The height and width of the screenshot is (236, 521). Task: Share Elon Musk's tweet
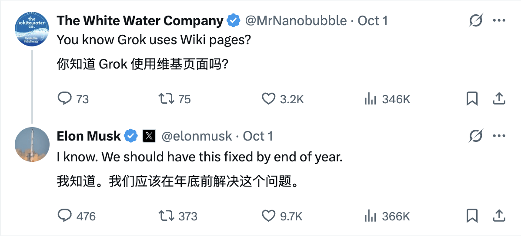click(498, 216)
